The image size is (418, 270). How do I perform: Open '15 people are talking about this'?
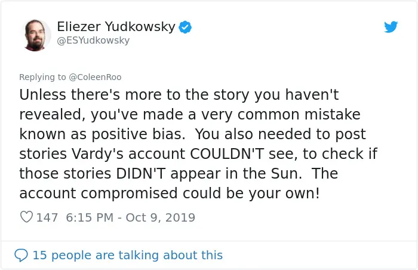(127, 255)
